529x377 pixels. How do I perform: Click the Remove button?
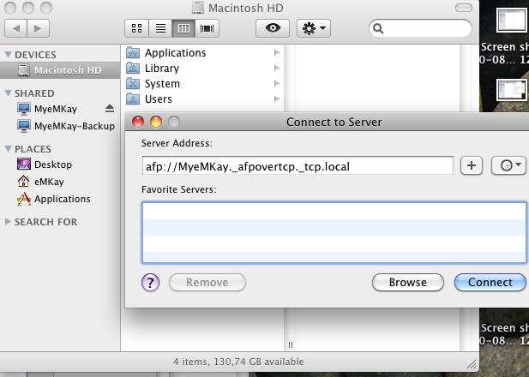click(x=207, y=282)
